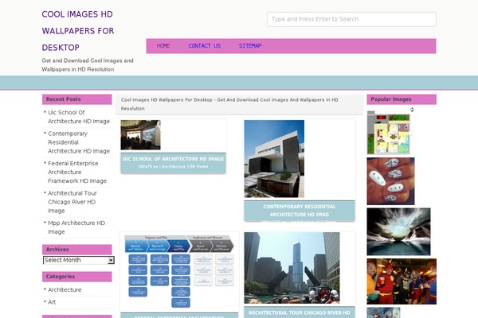Click the 'Get and Download Cool Images' tagline
478x318 pixels.
[x=88, y=65]
